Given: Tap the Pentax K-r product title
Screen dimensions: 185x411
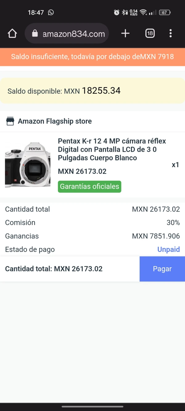Looking at the screenshot, I should pyautogui.click(x=112, y=150).
